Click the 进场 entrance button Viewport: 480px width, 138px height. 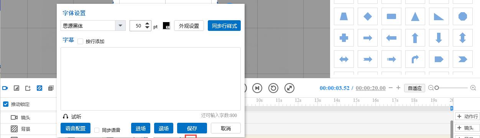tap(141, 128)
